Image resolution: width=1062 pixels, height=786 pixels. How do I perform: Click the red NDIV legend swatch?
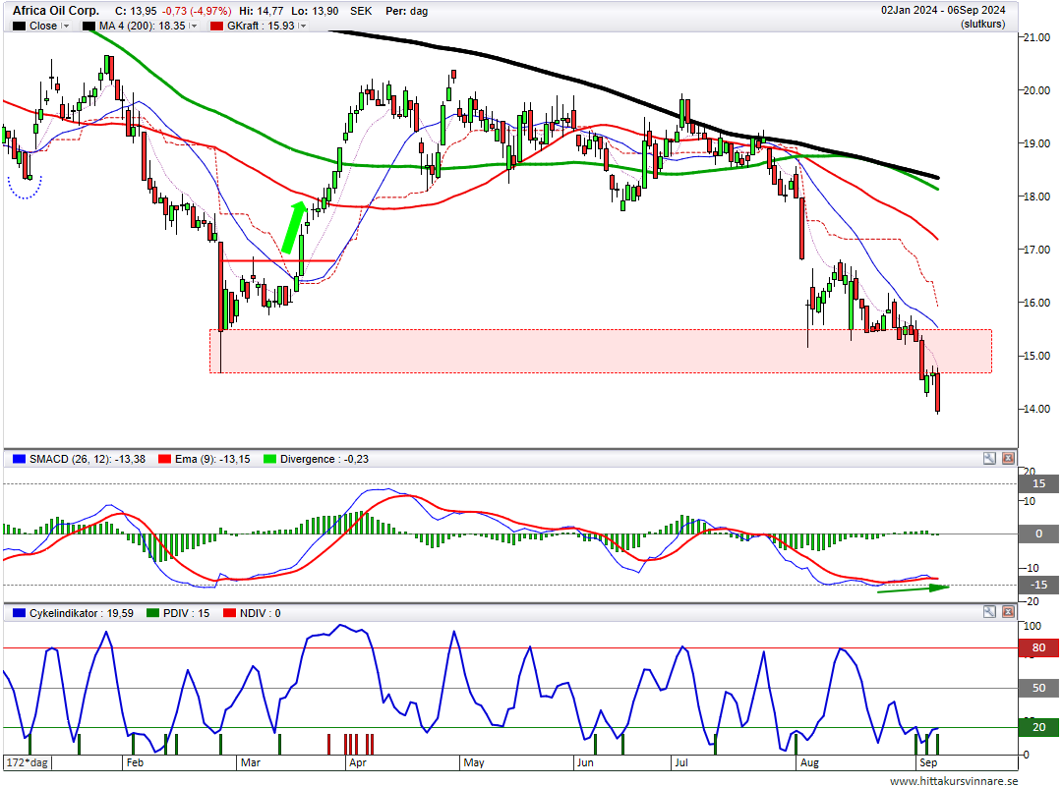(229, 613)
